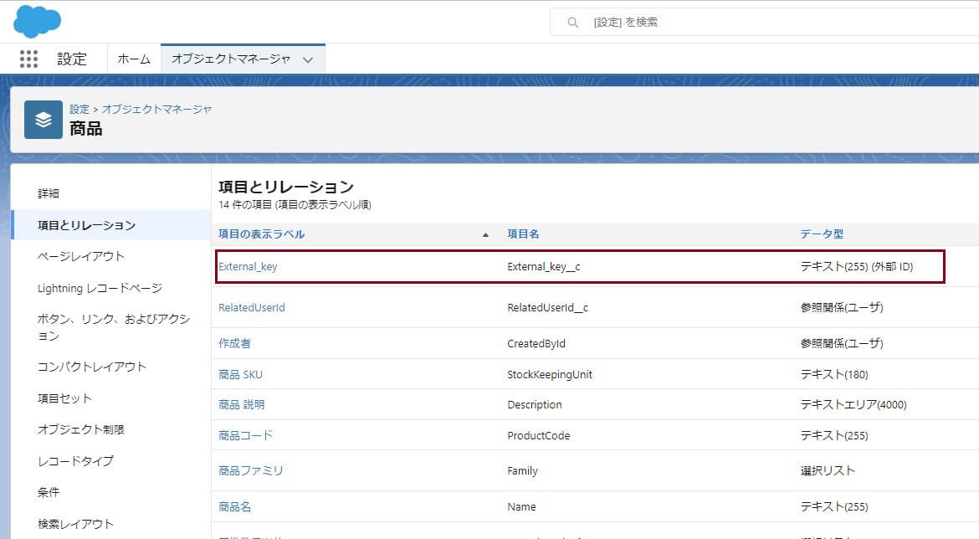Open the オブジェクトマネージャ tab dropdown chevron
979x539 pixels.
coord(308,59)
